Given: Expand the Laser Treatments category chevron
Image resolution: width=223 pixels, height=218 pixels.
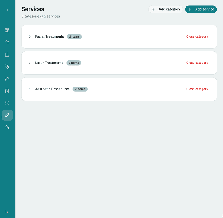Looking at the screenshot, I should pyautogui.click(x=30, y=63).
